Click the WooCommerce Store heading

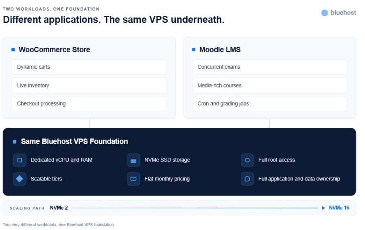pyautogui.click(x=54, y=50)
